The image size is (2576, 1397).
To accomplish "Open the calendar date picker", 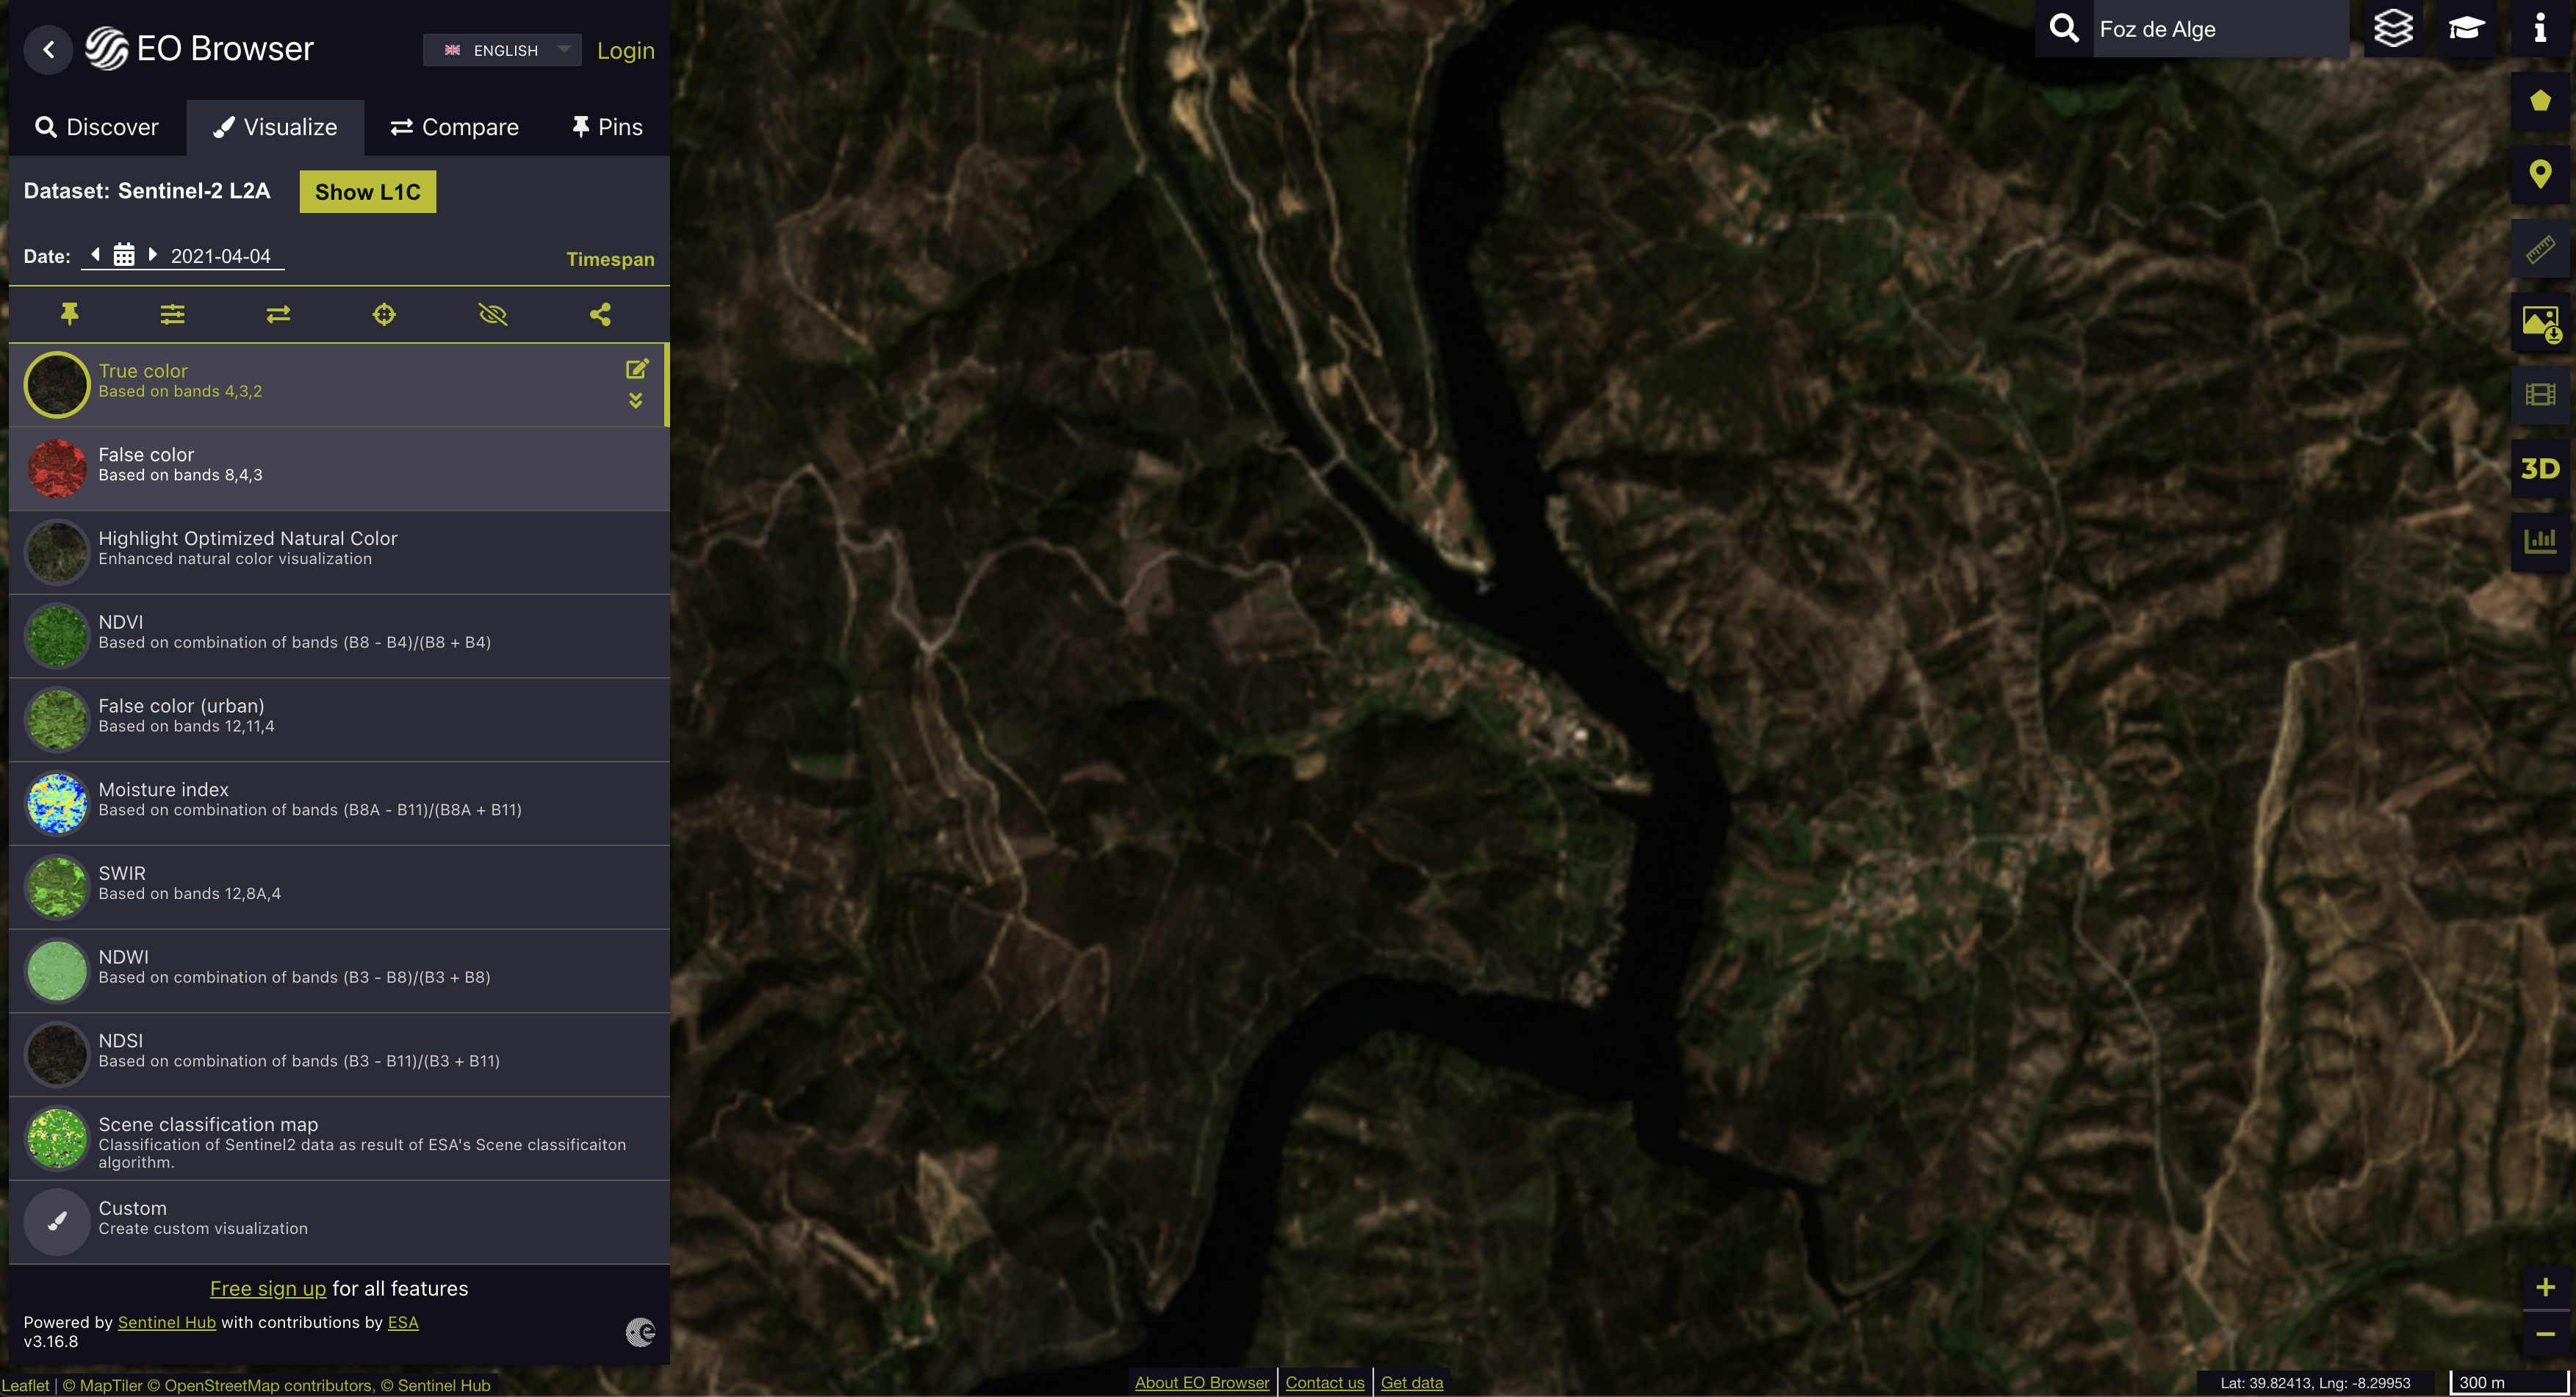I will coord(124,255).
